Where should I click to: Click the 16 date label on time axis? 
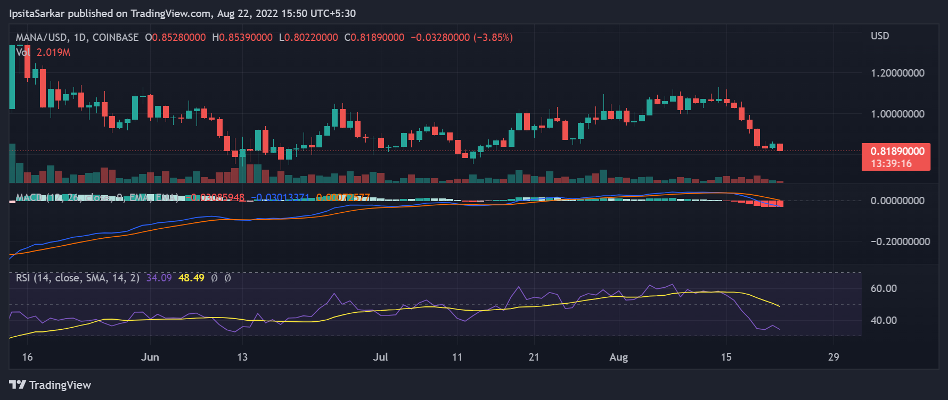pyautogui.click(x=27, y=357)
